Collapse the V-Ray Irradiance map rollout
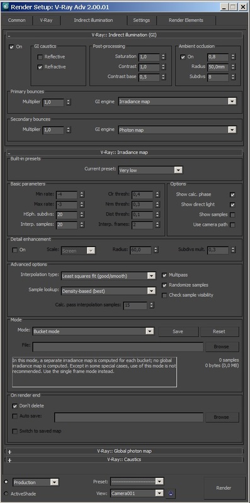Screen dimensions: 250x503 click(x=124, y=152)
